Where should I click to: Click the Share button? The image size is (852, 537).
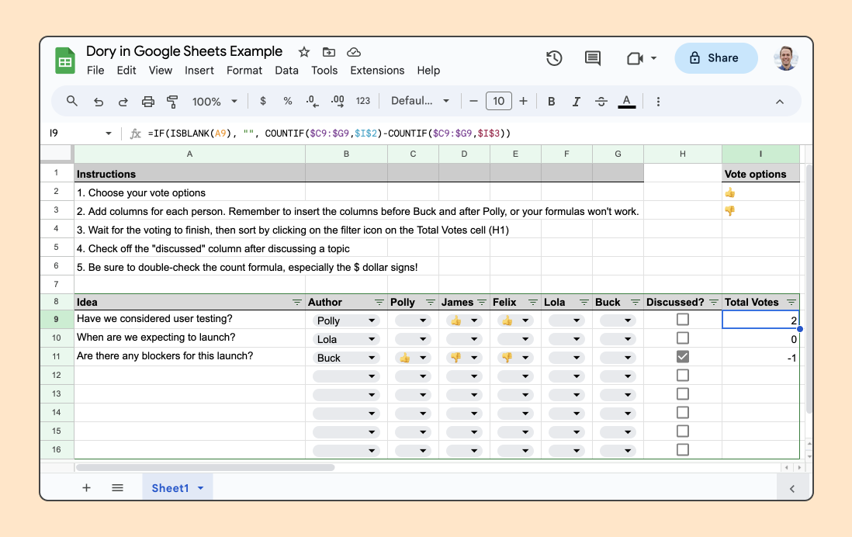pos(715,58)
